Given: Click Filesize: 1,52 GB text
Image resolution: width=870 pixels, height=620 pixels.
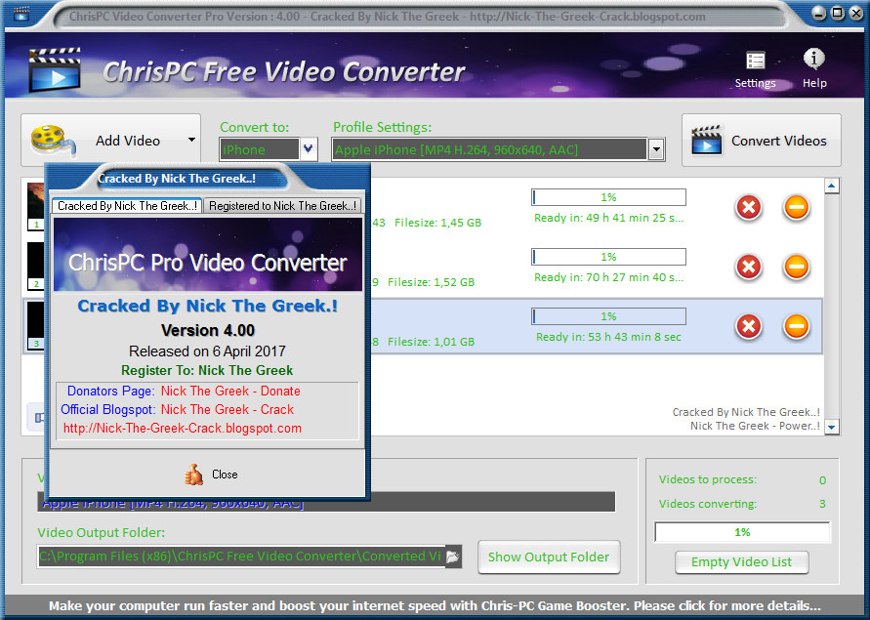Looking at the screenshot, I should [432, 282].
